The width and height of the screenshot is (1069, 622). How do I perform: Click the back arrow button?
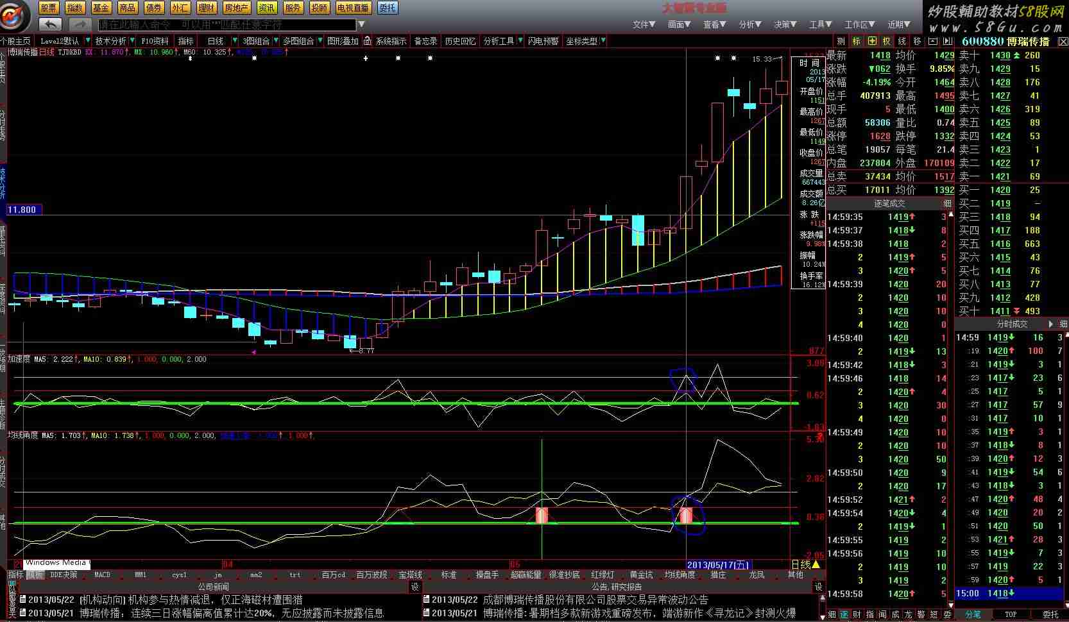[50, 24]
